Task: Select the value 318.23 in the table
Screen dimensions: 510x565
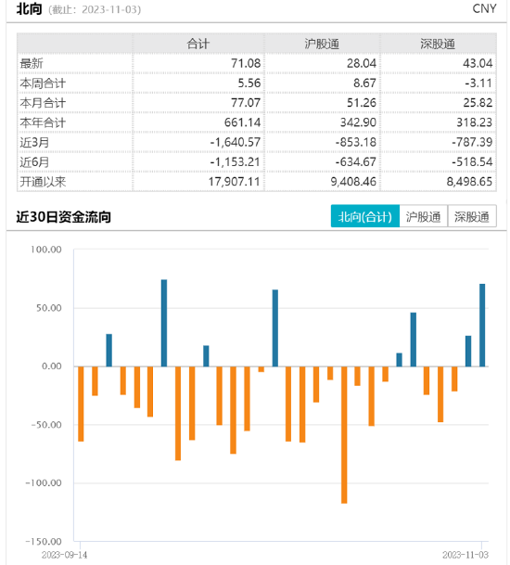Action: [475, 122]
